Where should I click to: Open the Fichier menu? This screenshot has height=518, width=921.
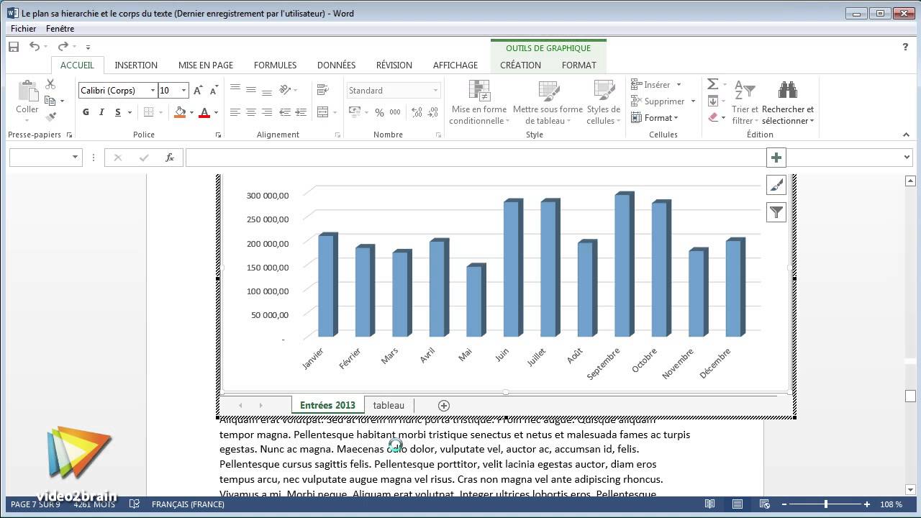(x=24, y=29)
